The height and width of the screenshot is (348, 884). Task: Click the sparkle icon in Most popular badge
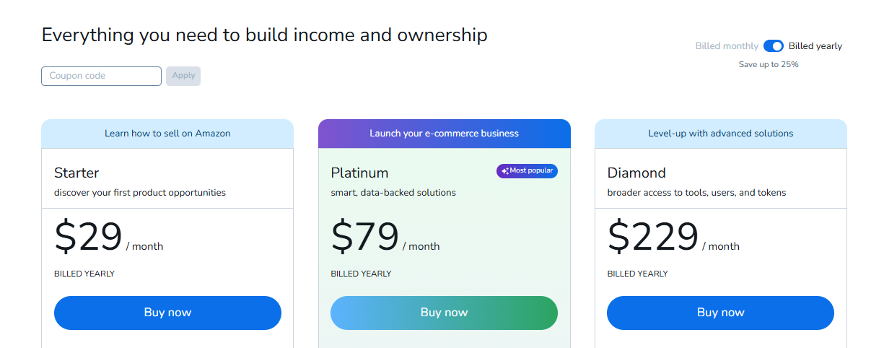pos(505,171)
